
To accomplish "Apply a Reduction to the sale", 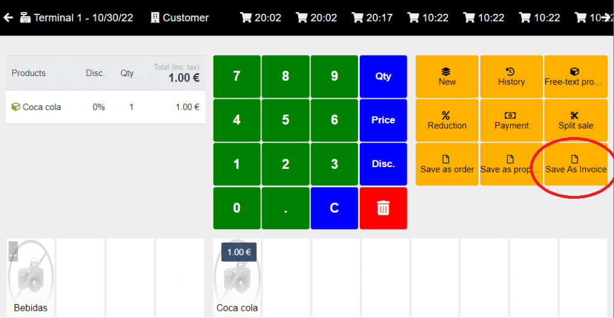I will (x=447, y=120).
